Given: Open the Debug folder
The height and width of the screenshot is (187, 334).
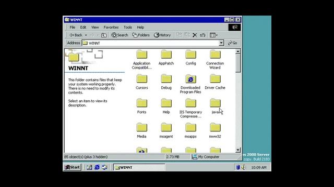Looking at the screenshot, I should click(x=166, y=82).
